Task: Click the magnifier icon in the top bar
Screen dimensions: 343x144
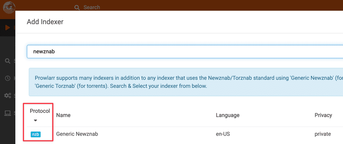Action: [x=77, y=7]
